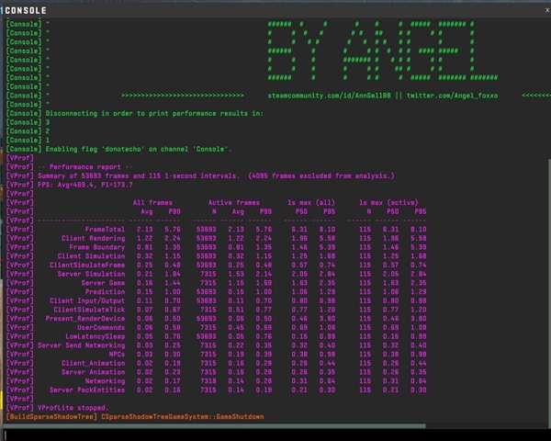551x441 pixels.
Task: Click the NPCs row label
Action: [x=117, y=355]
